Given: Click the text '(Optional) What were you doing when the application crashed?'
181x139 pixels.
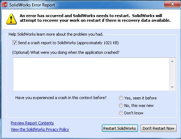Looking at the screenshot, I should coord(66,52).
